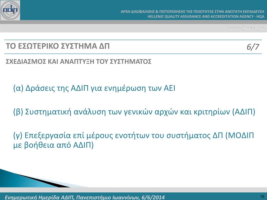Viewport: 267px width, 200px height.
Task: Click bullet (β) Συστηματική ανάλυση
Action: (134, 112)
